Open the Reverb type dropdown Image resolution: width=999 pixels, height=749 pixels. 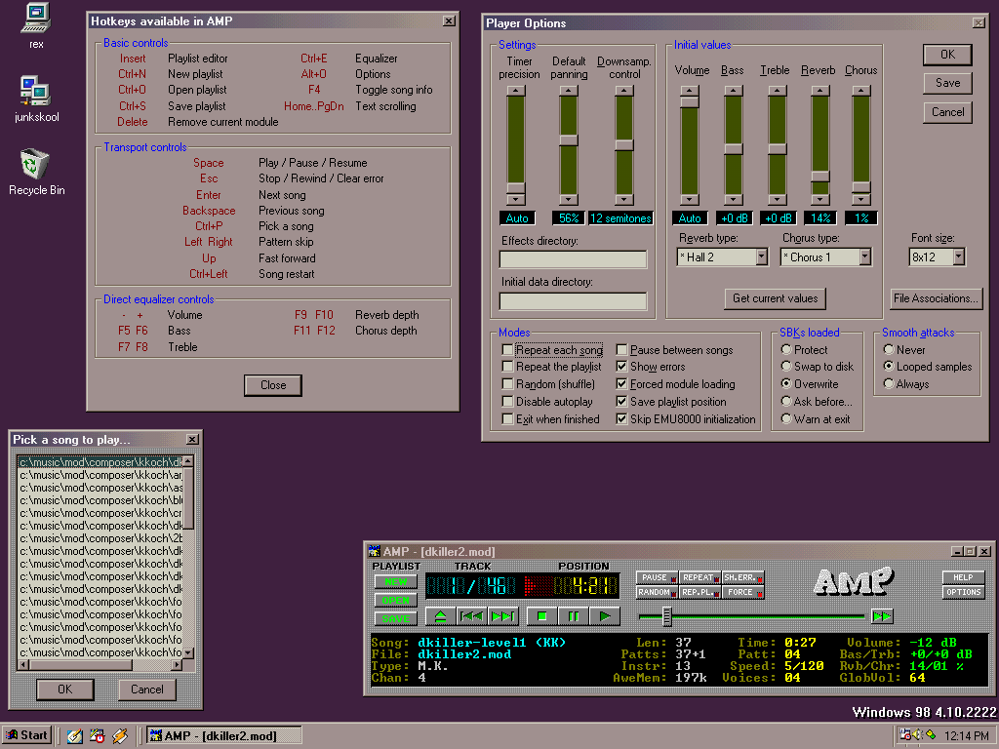pos(761,257)
